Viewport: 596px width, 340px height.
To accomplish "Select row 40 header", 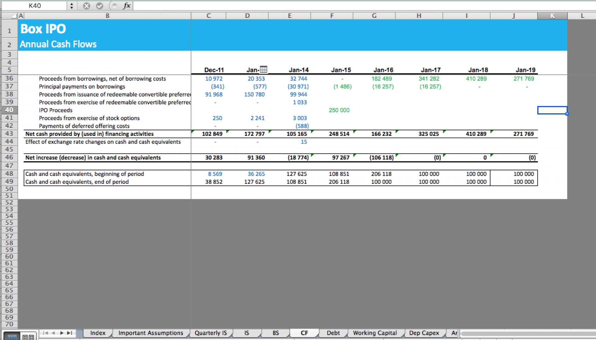I will tap(9, 110).
